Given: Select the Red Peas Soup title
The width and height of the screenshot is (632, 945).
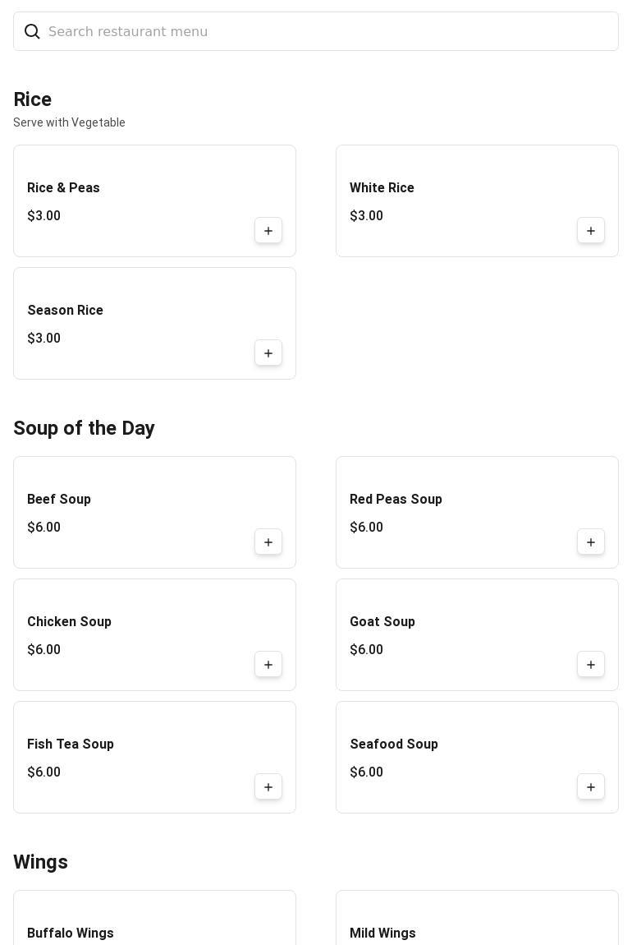Looking at the screenshot, I should pos(396,500).
